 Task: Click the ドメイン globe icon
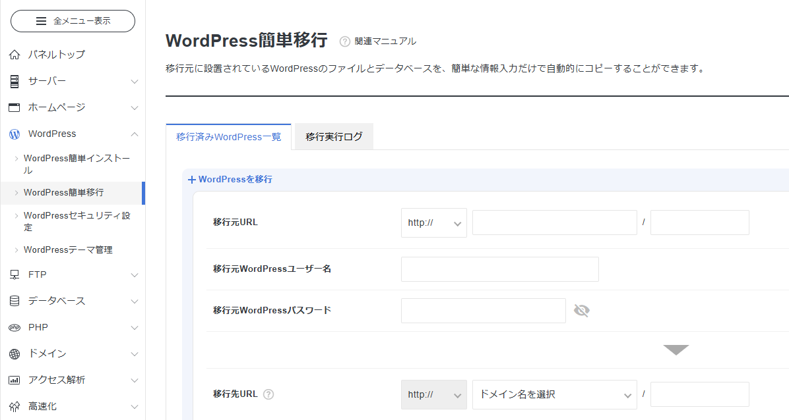tap(15, 354)
